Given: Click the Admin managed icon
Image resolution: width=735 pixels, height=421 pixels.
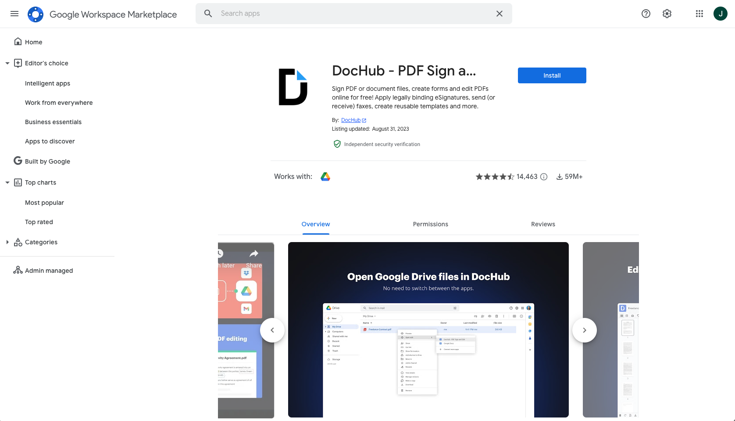Looking at the screenshot, I should (18, 270).
